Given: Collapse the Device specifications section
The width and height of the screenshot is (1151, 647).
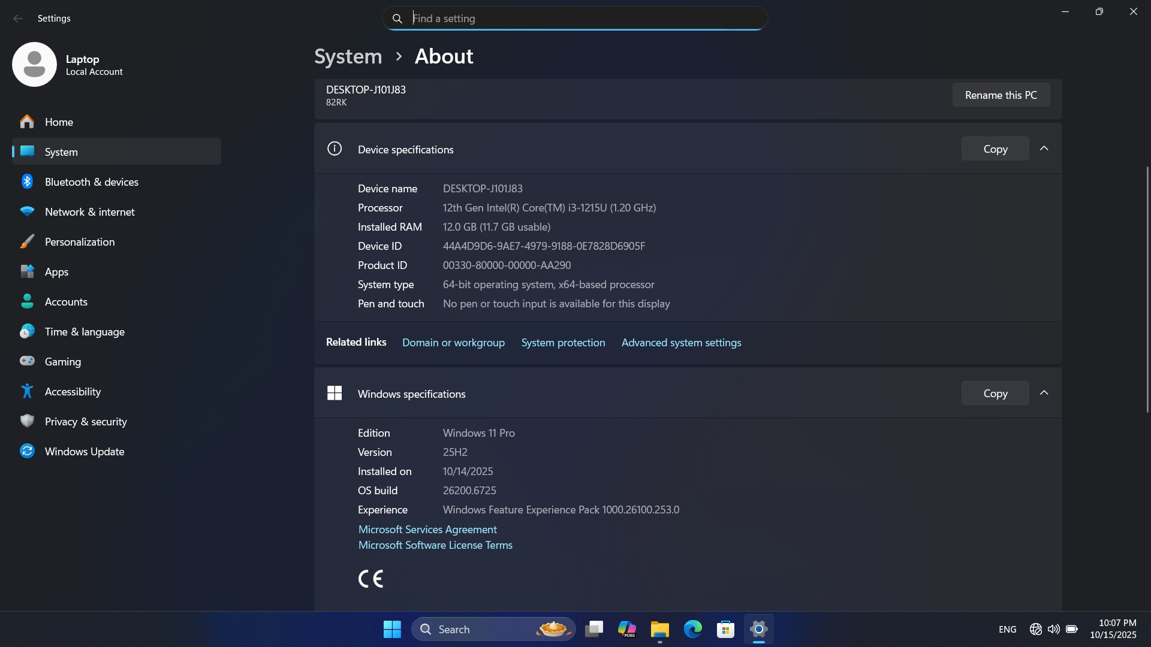Looking at the screenshot, I should pyautogui.click(x=1044, y=149).
